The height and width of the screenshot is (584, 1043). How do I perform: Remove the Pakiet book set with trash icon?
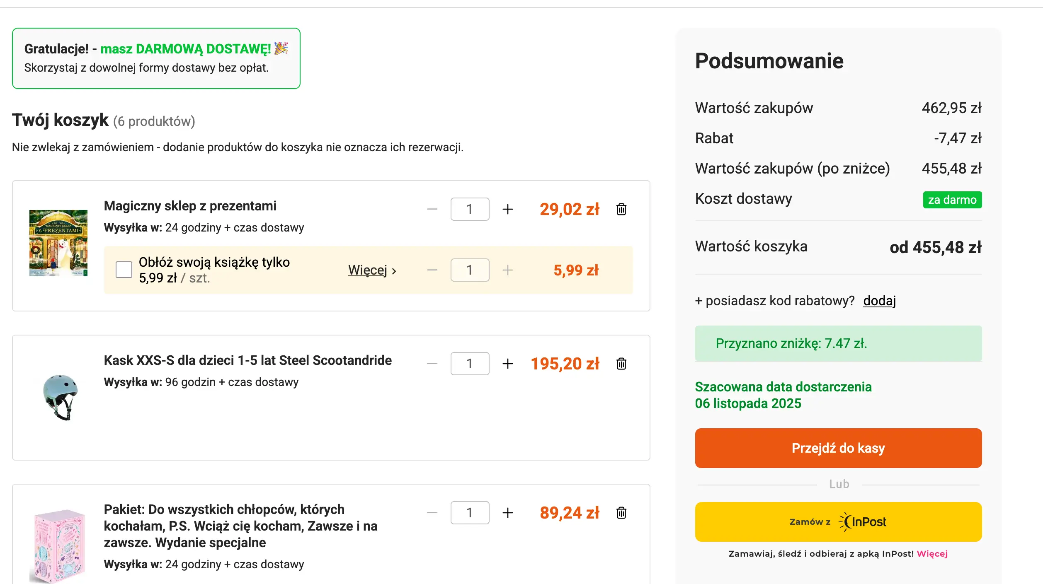(x=621, y=512)
